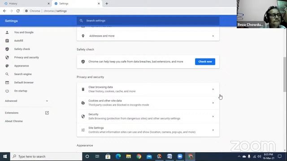Open Cookies and other site data
This screenshot has height=161, width=287.
[x=148, y=103]
